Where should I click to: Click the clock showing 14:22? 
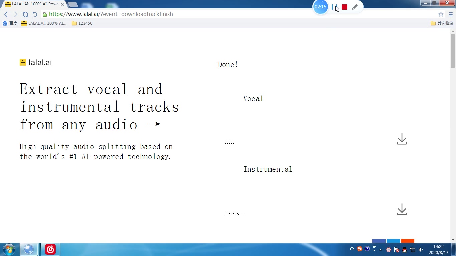438,249
